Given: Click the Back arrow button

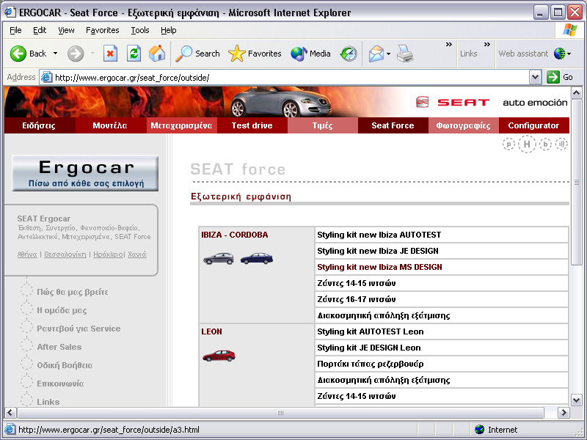Looking at the screenshot, I should click(18, 54).
